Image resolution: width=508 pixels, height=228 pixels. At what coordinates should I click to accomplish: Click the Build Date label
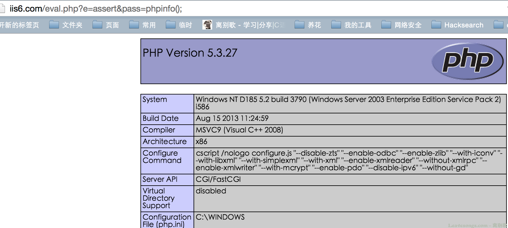point(161,118)
